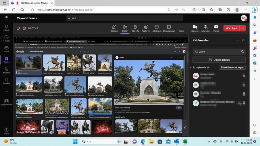Click the red recording indicator
Image resolution: width=260 pixels, height=146 pixels.
(x=24, y=28)
